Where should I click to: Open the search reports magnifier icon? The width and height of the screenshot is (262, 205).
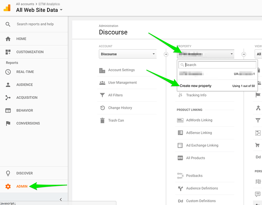[x=8, y=24]
